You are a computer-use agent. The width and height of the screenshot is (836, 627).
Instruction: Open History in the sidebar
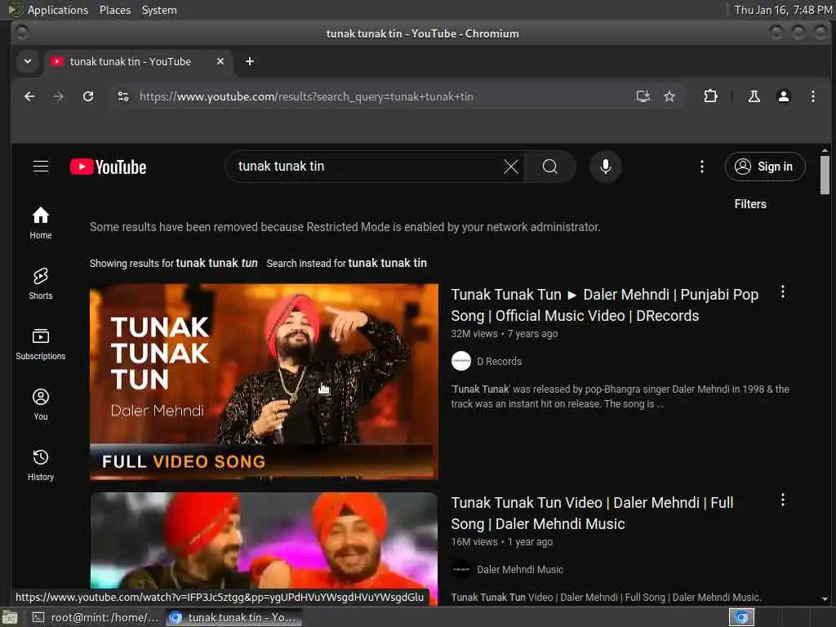tap(41, 465)
